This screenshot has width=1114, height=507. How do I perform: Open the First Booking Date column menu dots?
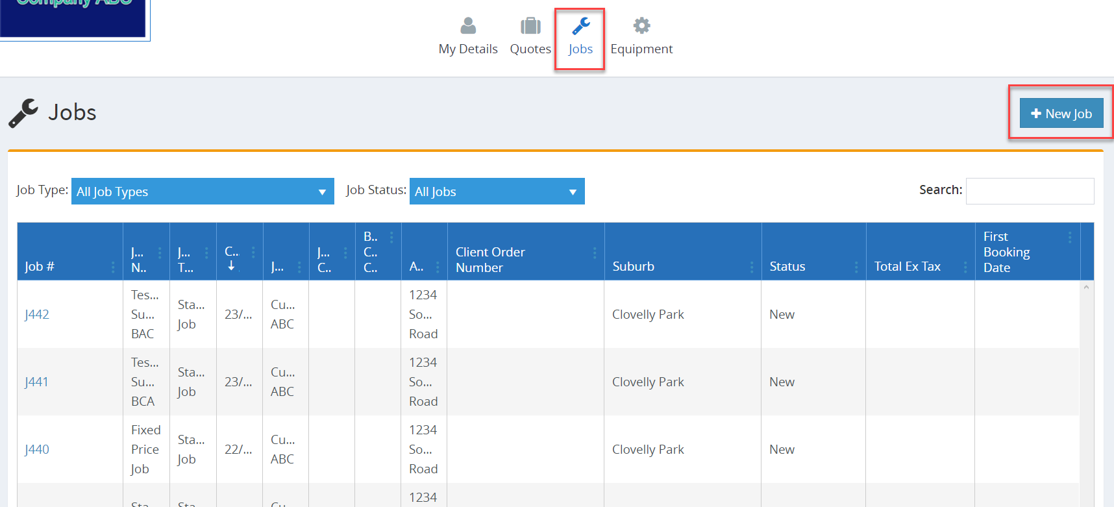click(x=1070, y=238)
